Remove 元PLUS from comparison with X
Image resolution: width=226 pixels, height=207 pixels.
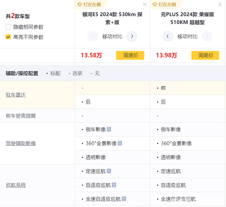(x=220, y=5)
